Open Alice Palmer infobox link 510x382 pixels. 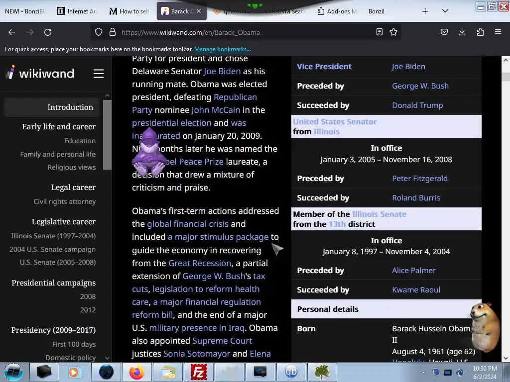coord(414,270)
